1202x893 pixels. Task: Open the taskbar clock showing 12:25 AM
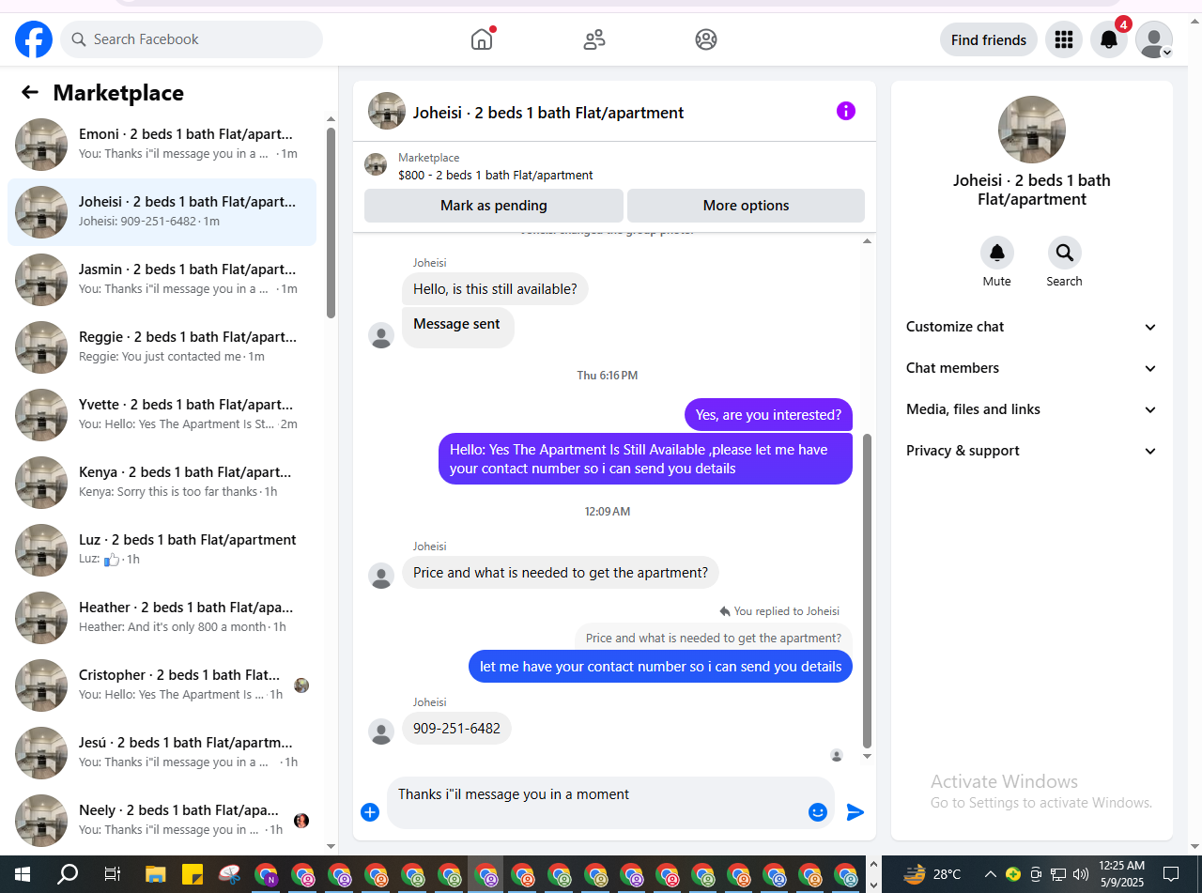[x=1121, y=874]
